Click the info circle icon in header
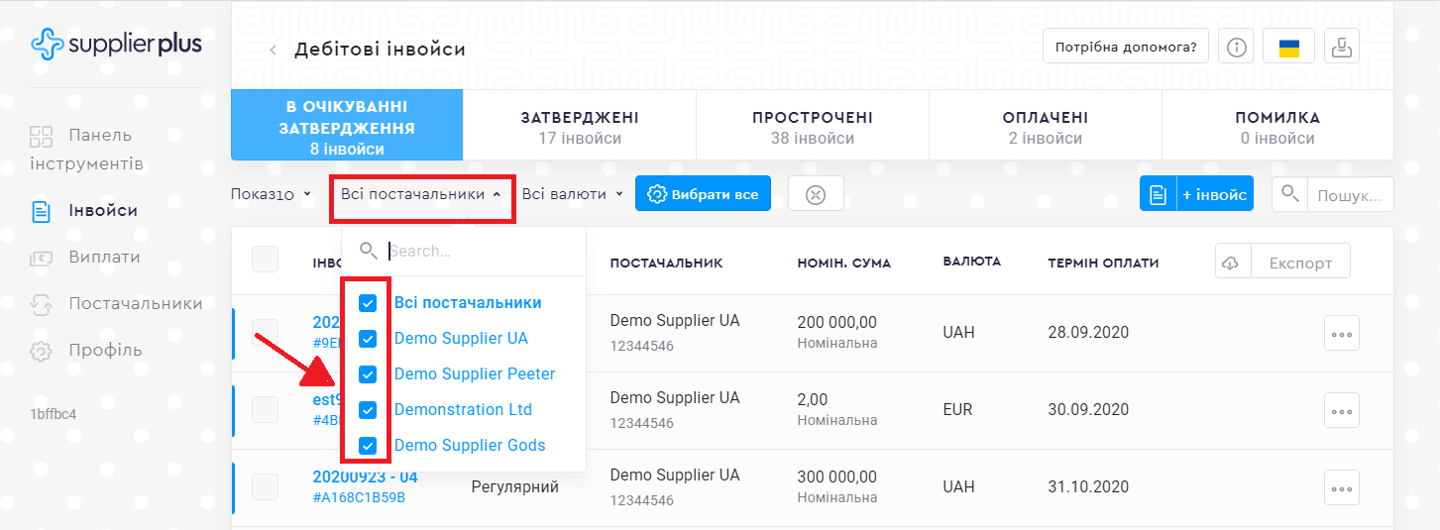Image resolution: width=1440 pixels, height=530 pixels. [1236, 47]
